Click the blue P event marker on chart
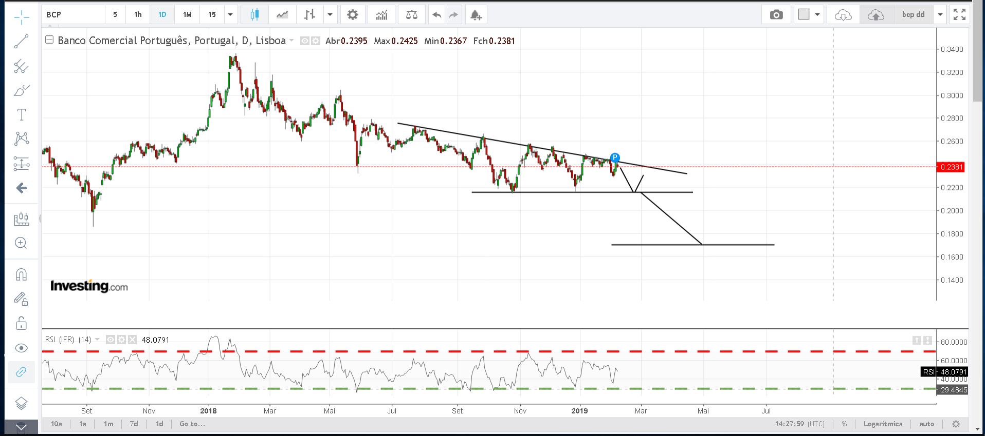This screenshot has width=985, height=436. [x=615, y=157]
